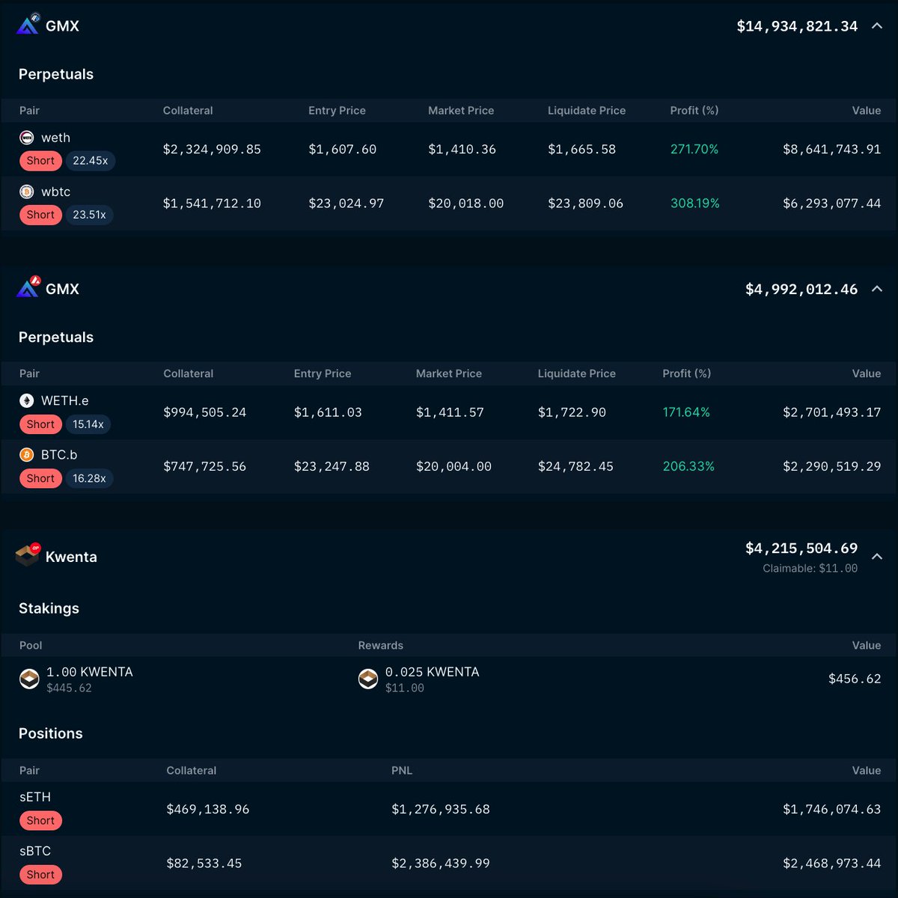The width and height of the screenshot is (898, 898).
Task: Click the 0.025 KWENTA rewards label
Action: click(433, 672)
